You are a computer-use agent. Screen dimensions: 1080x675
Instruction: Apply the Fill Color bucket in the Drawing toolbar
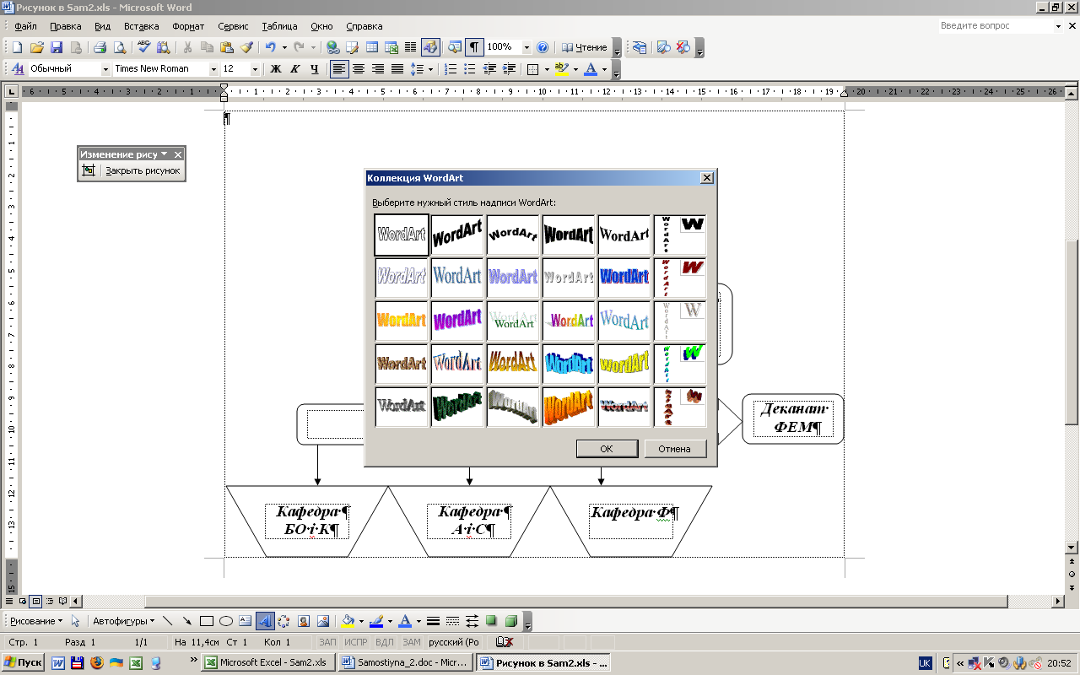point(347,621)
